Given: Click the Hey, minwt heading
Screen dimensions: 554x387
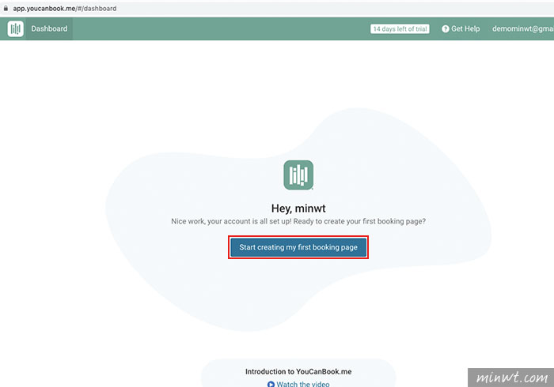Looking at the screenshot, I should [298, 209].
